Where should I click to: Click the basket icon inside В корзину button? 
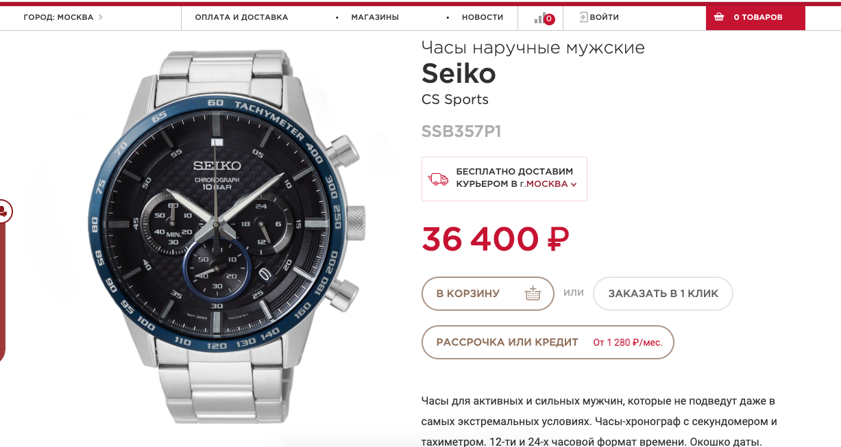pyautogui.click(x=533, y=294)
